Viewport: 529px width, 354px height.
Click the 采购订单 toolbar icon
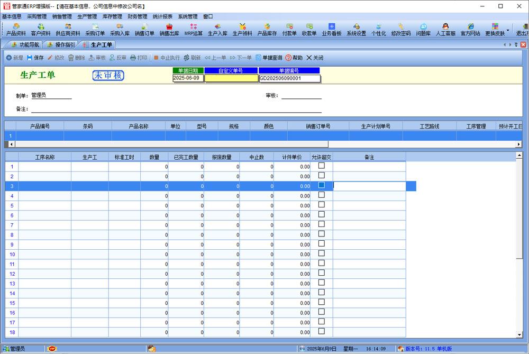95,30
